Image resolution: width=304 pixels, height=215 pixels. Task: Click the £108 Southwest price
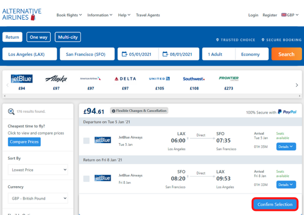pos(194,88)
